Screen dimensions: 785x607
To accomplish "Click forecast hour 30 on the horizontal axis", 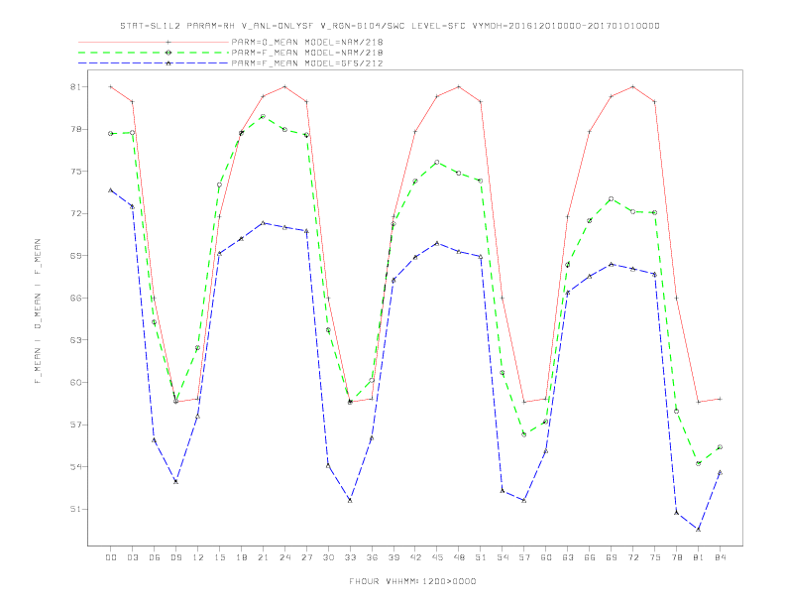I will [328, 557].
